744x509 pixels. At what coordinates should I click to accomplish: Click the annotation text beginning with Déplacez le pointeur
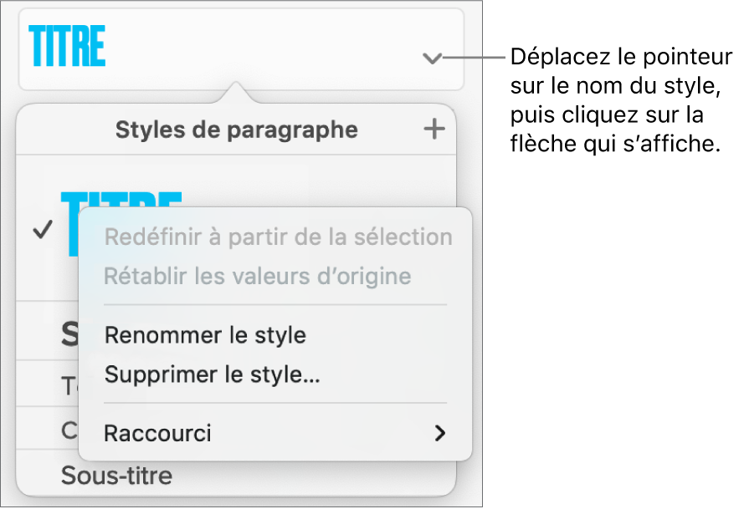(618, 102)
